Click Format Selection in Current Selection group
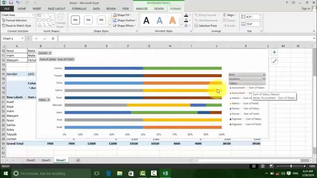317x178 pixels. [14, 20]
